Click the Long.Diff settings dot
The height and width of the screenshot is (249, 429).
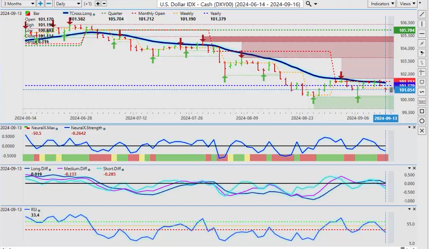(x=50, y=170)
